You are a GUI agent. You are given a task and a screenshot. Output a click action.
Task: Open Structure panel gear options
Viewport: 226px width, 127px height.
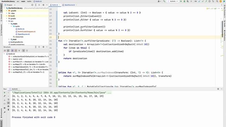tap(43, 47)
